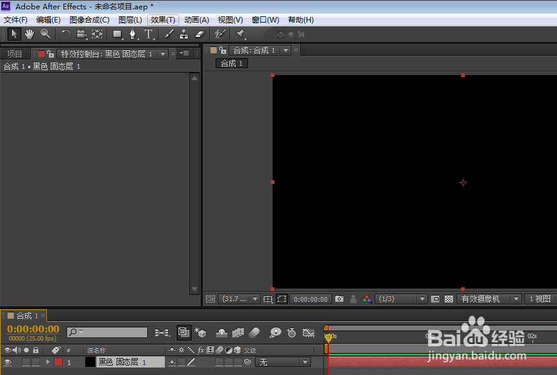Image resolution: width=557 pixels, height=375 pixels.
Task: Open the 有效摄像机 view dropdown
Action: [489, 299]
